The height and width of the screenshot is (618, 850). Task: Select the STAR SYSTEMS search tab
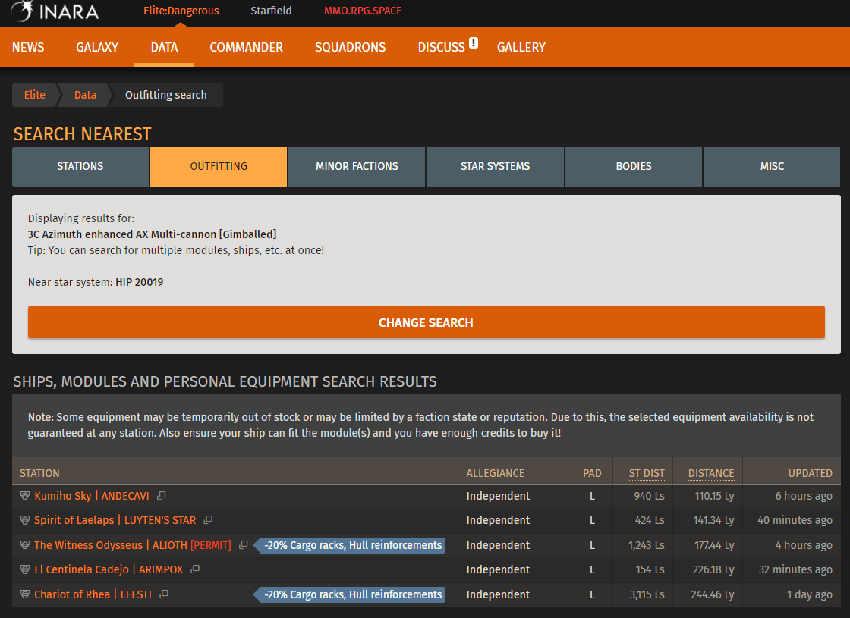(496, 166)
